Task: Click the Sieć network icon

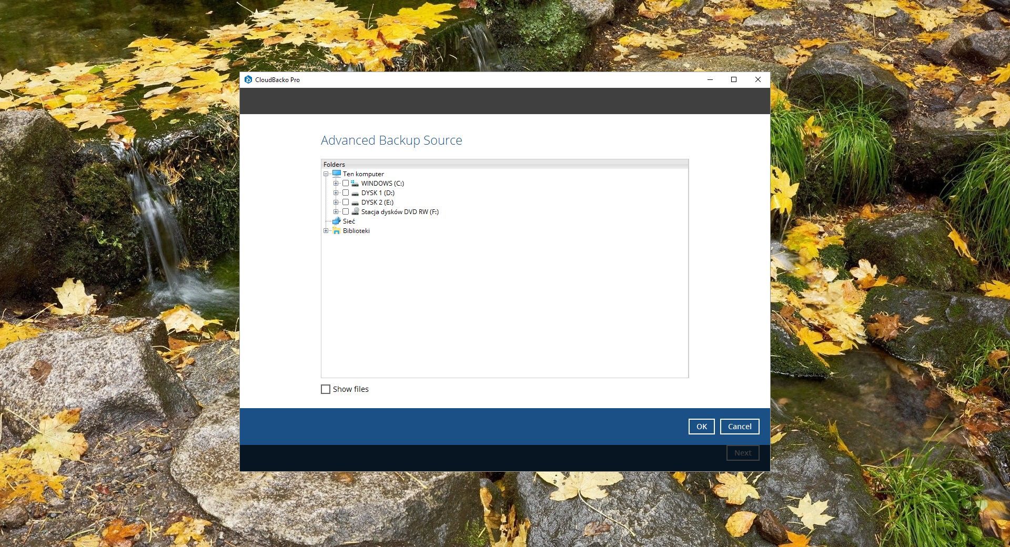Action: coord(337,221)
